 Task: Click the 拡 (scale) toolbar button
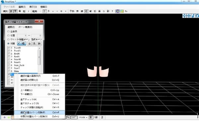click(95, 11)
